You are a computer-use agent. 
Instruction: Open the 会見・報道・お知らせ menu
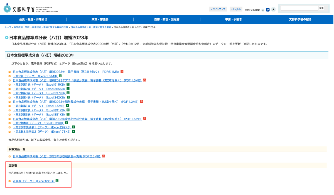tap(33, 19)
